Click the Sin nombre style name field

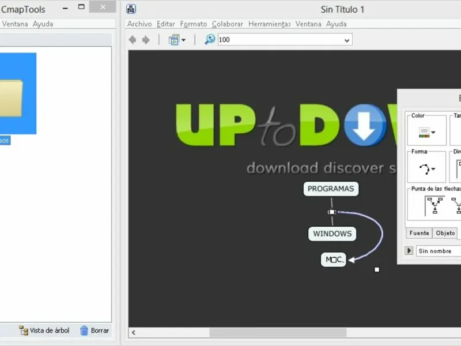439,251
